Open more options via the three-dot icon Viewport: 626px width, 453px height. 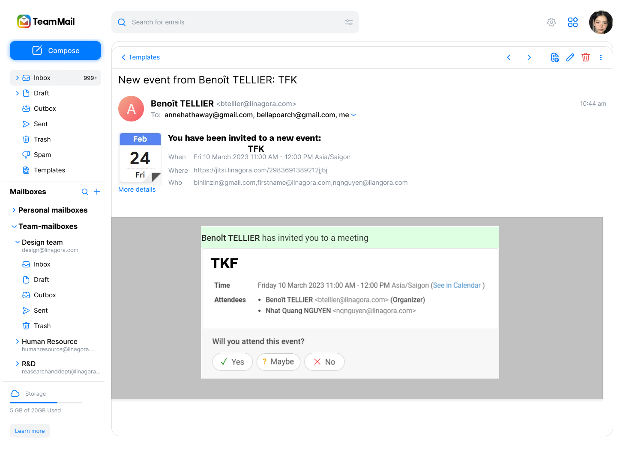[x=601, y=57]
